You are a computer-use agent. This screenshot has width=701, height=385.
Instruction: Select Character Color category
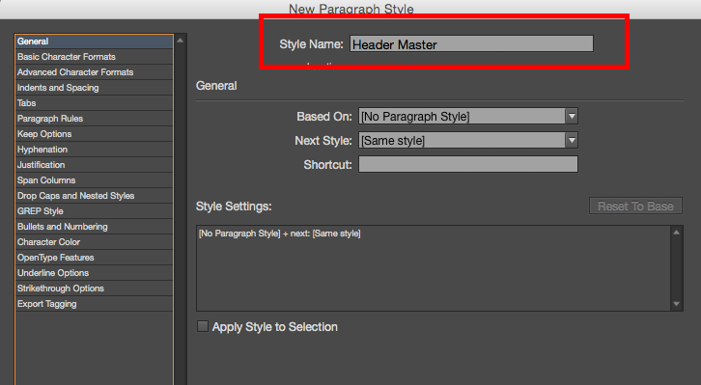[94, 242]
